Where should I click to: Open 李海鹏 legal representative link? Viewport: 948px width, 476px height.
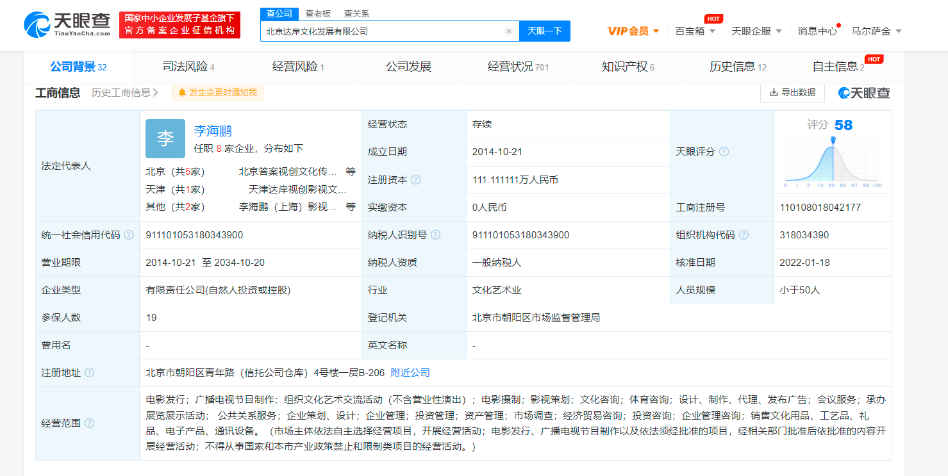pos(213,131)
